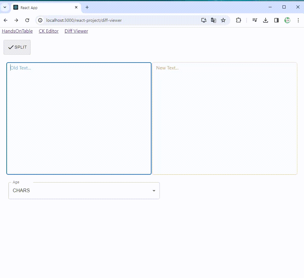Focus the Old Text textarea
Viewport: 304px width, 278px height.
[79, 118]
